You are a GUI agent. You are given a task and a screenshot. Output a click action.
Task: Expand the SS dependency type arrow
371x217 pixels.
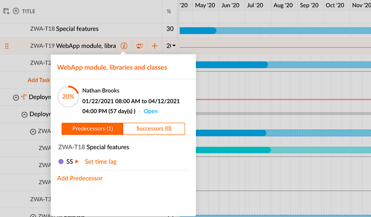77,162
